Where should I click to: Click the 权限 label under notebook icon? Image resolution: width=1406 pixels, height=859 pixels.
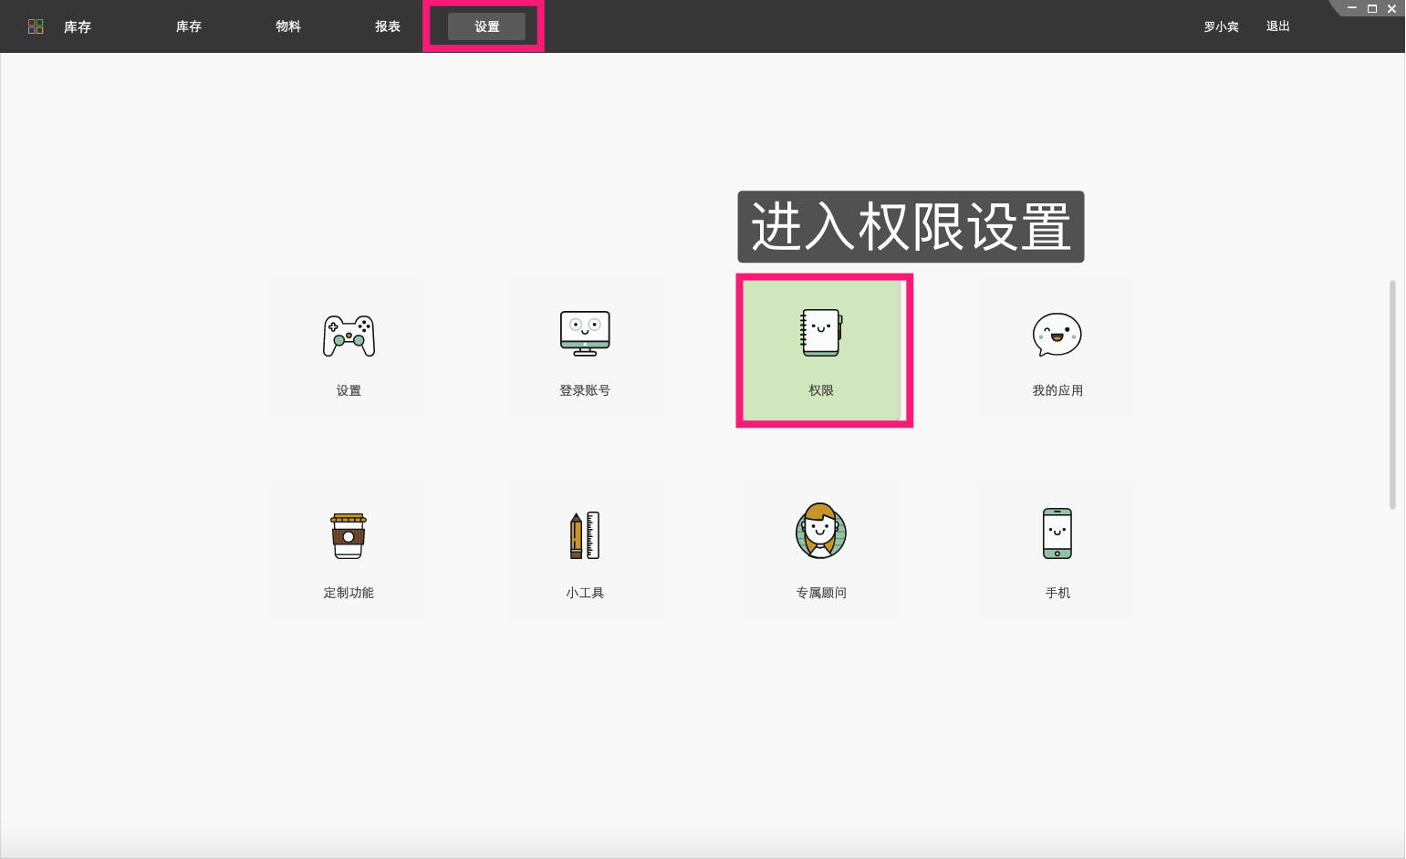pyautogui.click(x=822, y=389)
